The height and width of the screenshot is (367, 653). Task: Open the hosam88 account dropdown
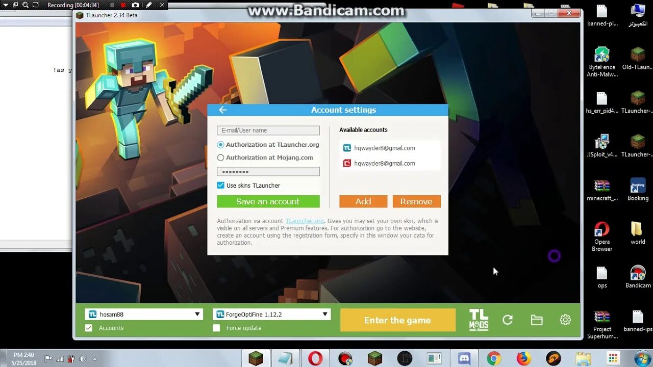point(144,314)
